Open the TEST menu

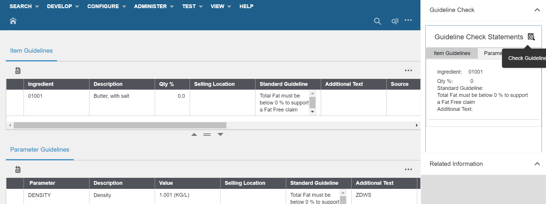pos(192,6)
